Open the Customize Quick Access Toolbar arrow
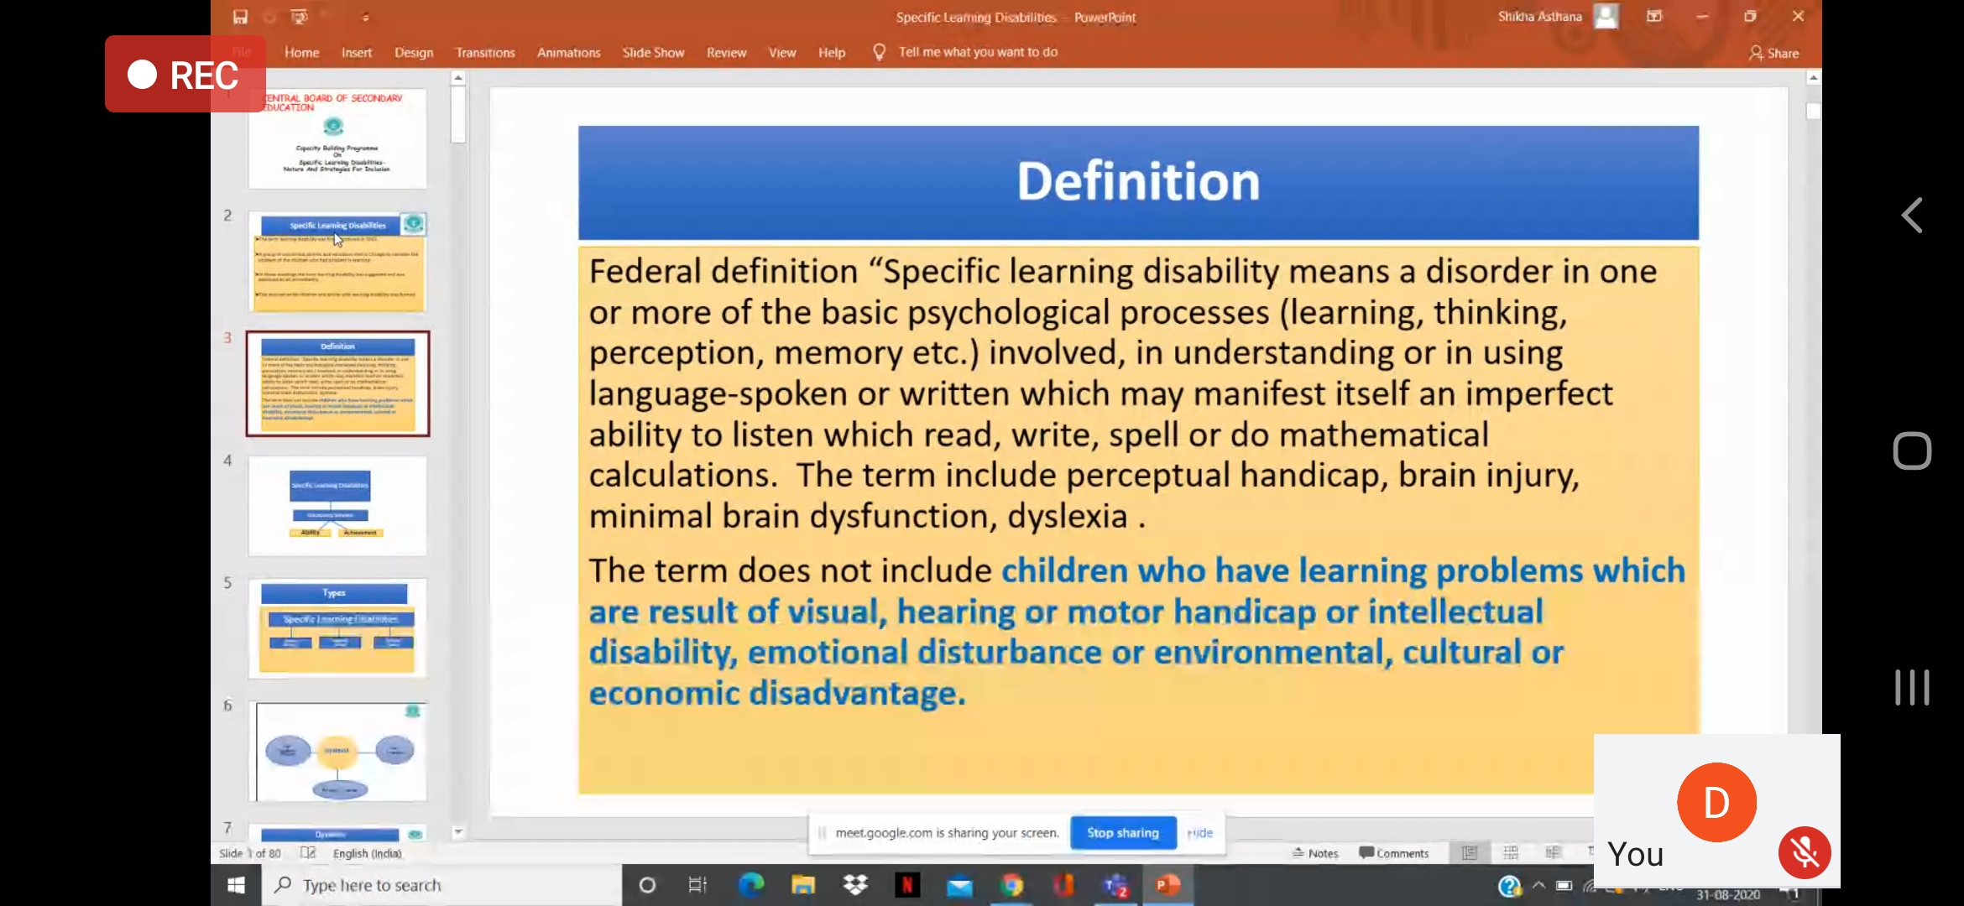This screenshot has height=906, width=1964. pos(365,18)
